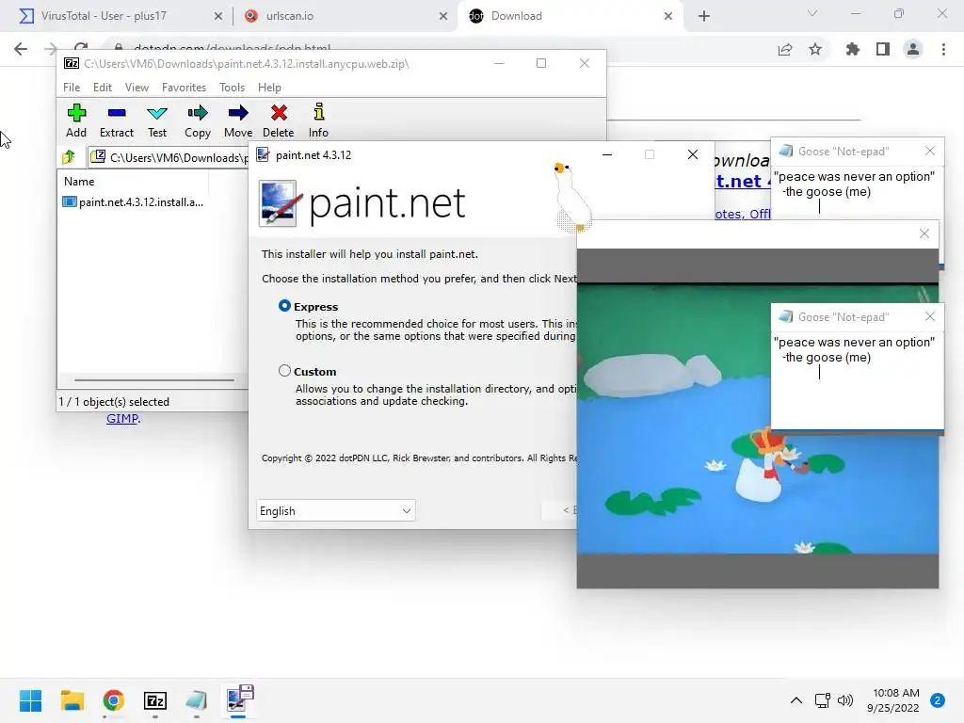Screen dimensions: 964x723
Task: Click the text area of lower Not-epad
Action: pyautogui.click(x=857, y=380)
